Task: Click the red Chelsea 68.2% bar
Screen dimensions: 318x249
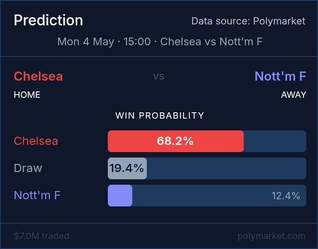Action: (x=176, y=141)
